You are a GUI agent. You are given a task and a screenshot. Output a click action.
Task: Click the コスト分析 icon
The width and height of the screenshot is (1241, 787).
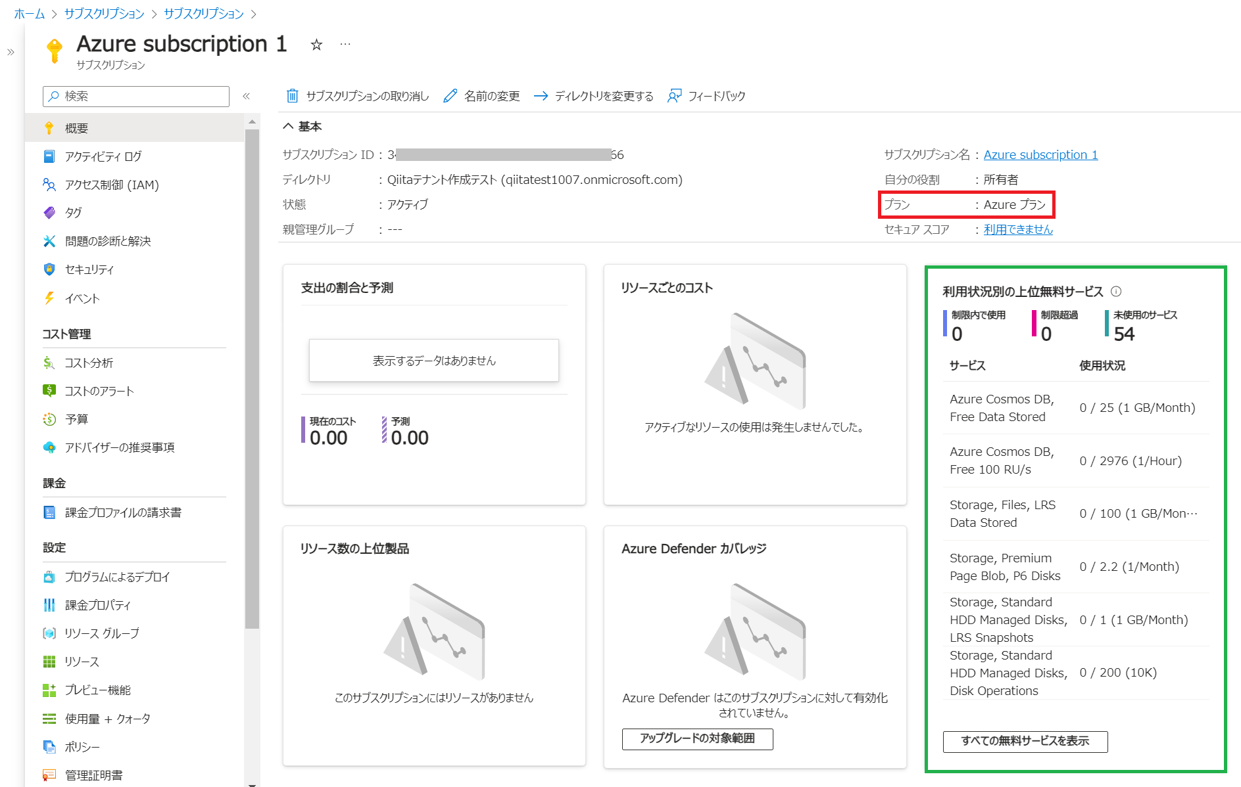point(49,363)
